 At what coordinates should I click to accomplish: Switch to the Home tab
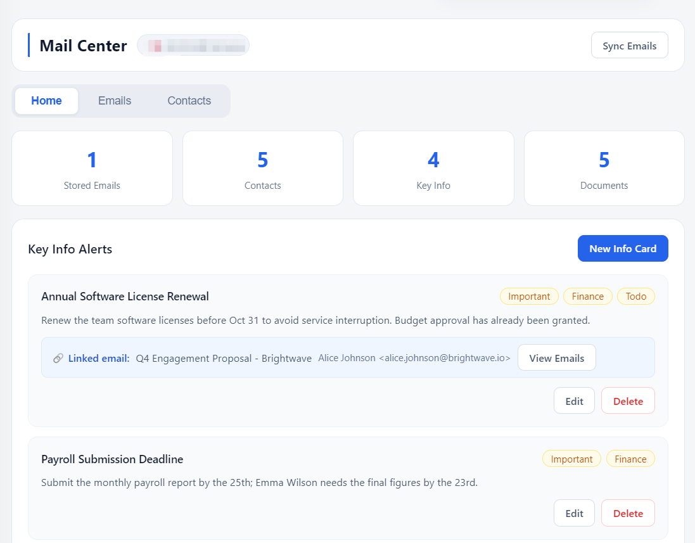[46, 101]
